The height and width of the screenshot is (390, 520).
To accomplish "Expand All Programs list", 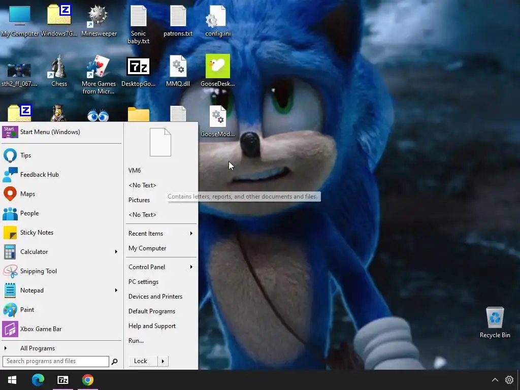I will coord(61,348).
